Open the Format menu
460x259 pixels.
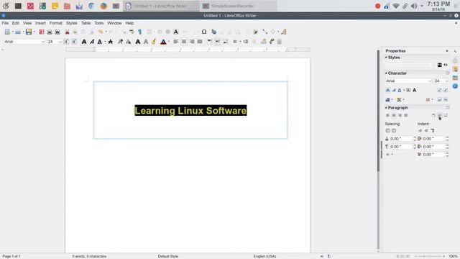tap(56, 23)
